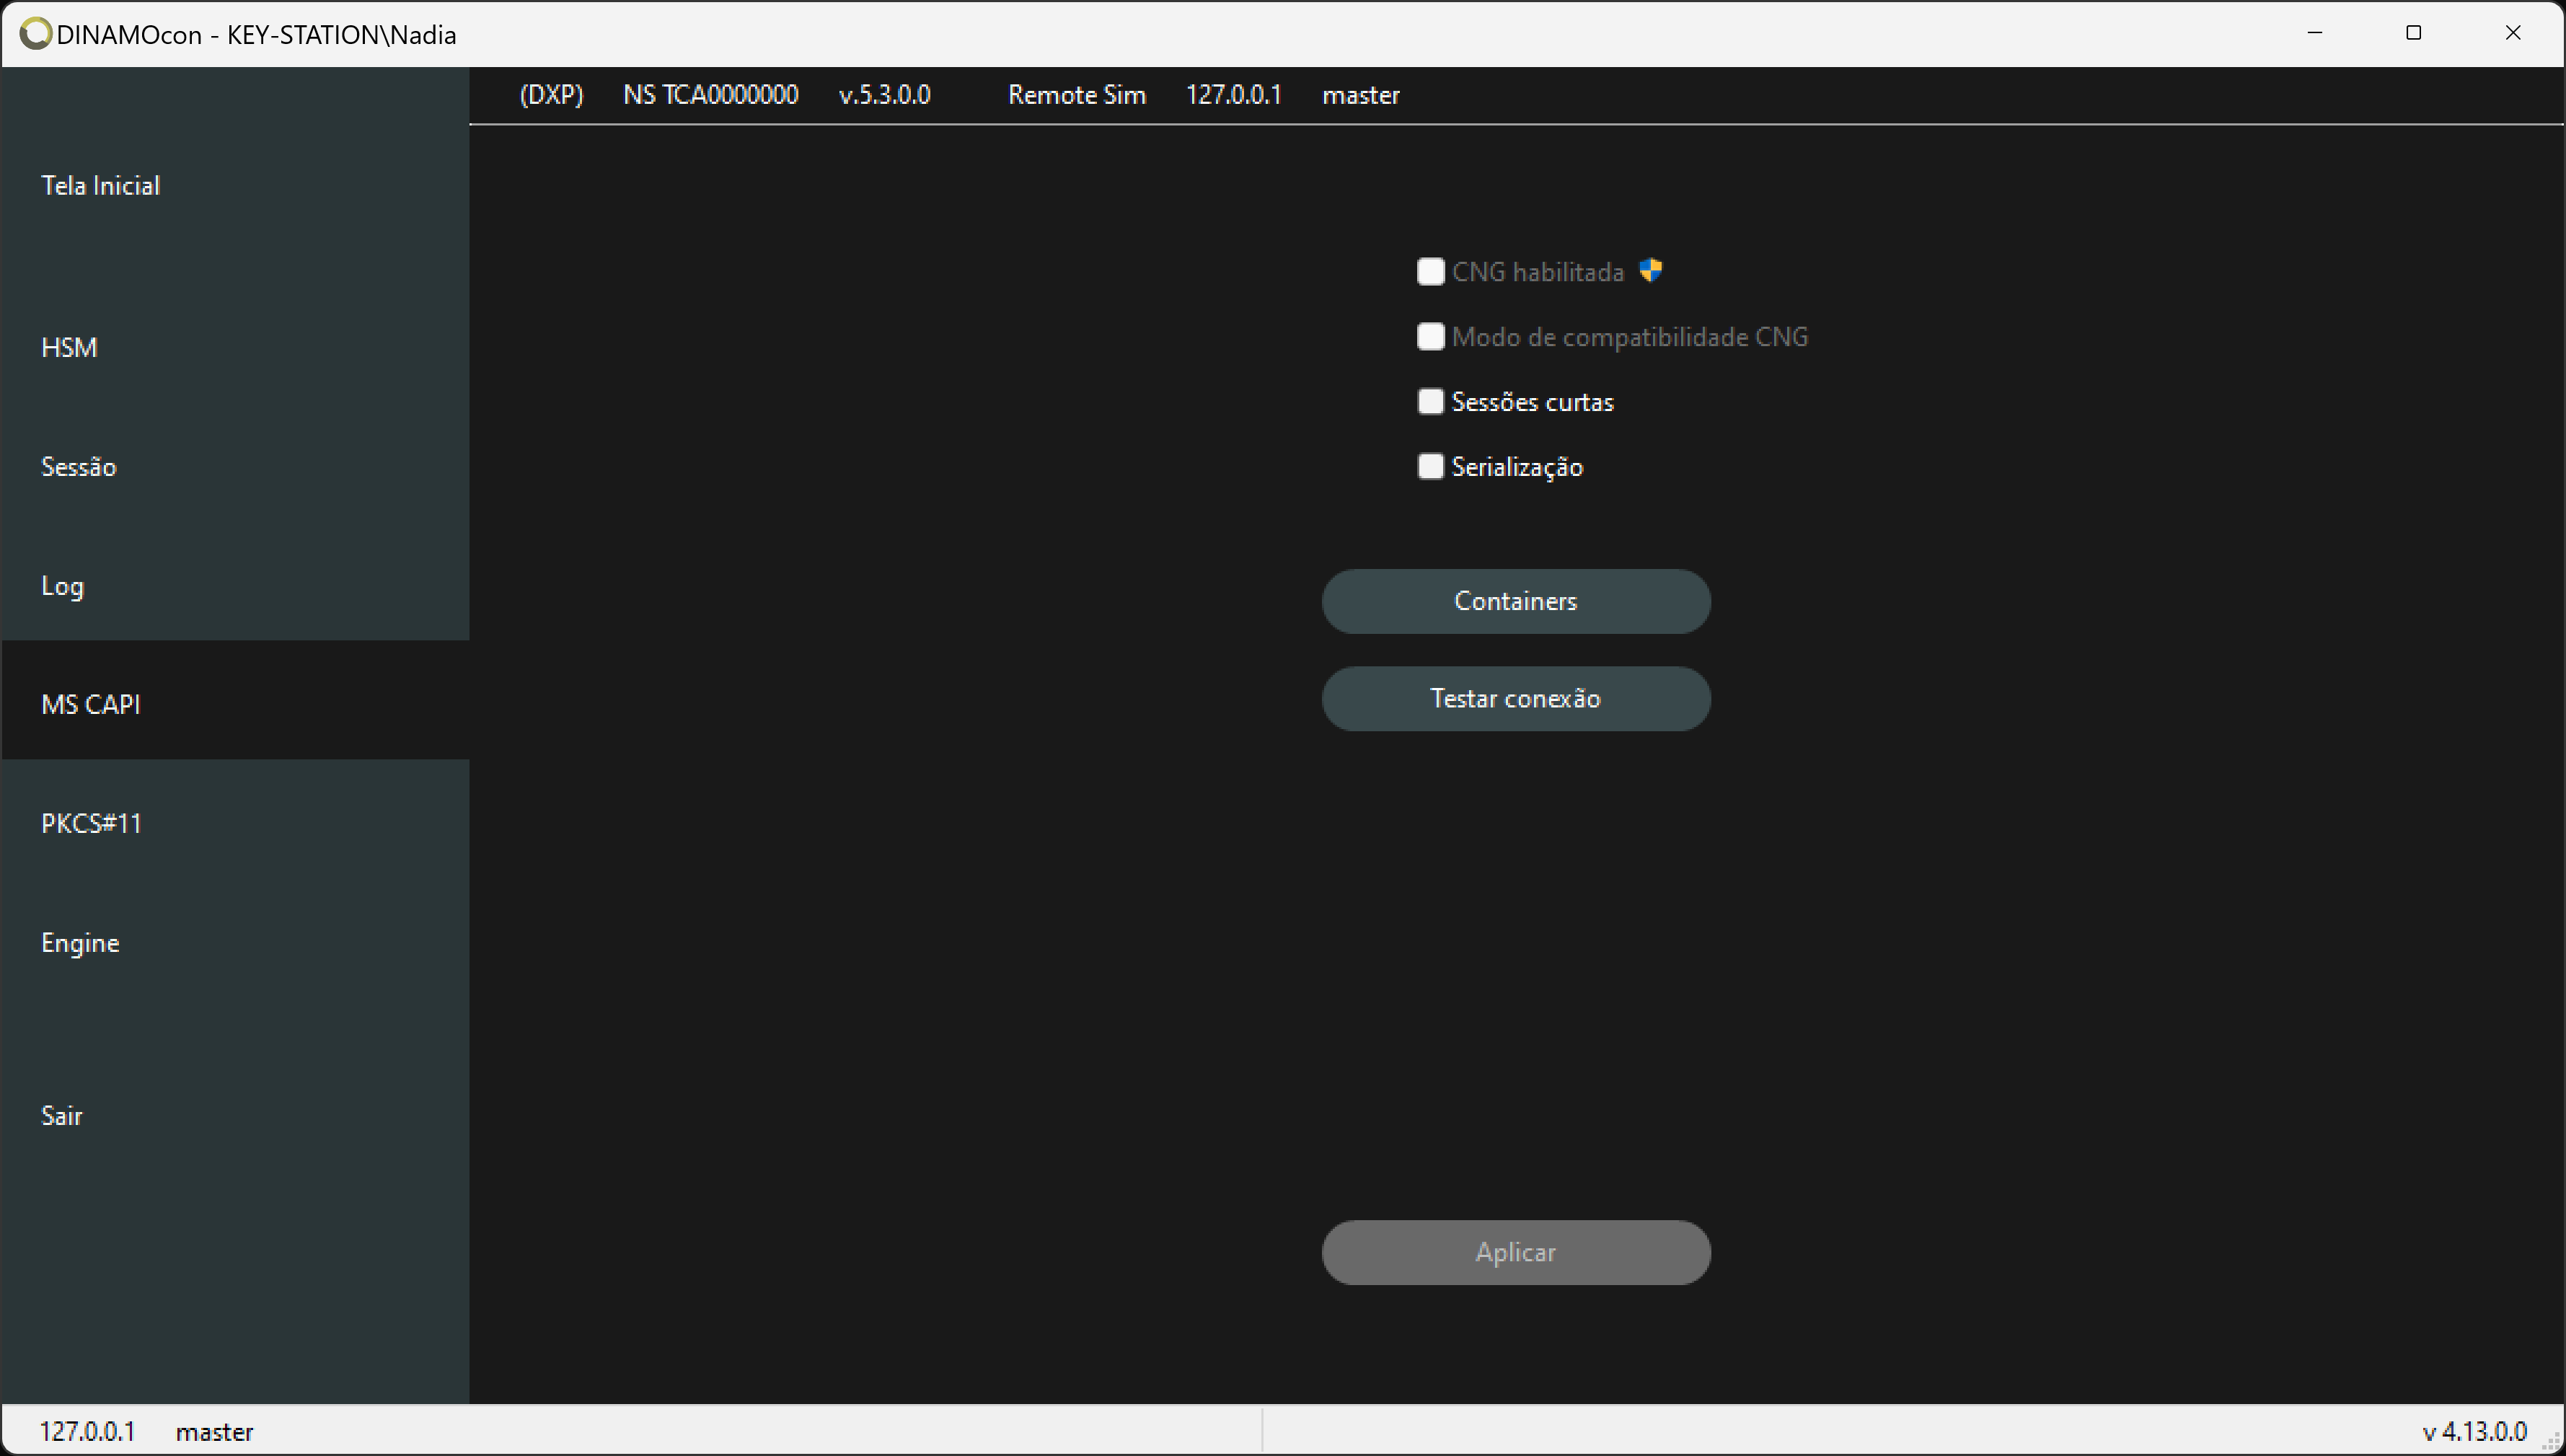Click the Aplicar button
This screenshot has height=1456, width=2566.
1516,1252
